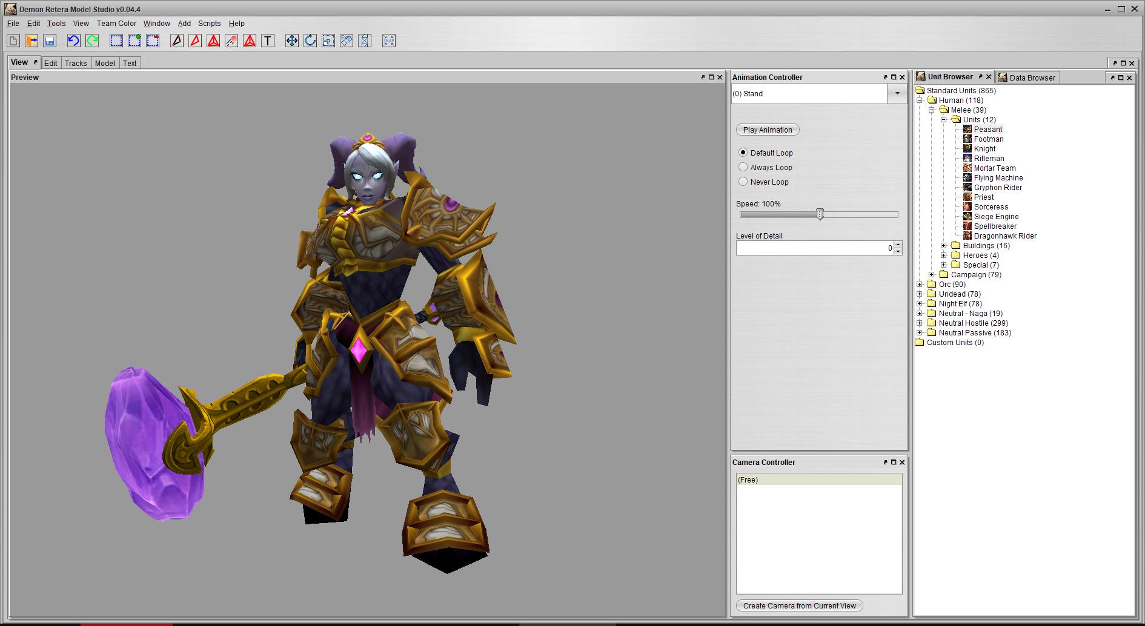This screenshot has height=626, width=1145.
Task: Activate the Extend tool icon
Action: [x=365, y=41]
